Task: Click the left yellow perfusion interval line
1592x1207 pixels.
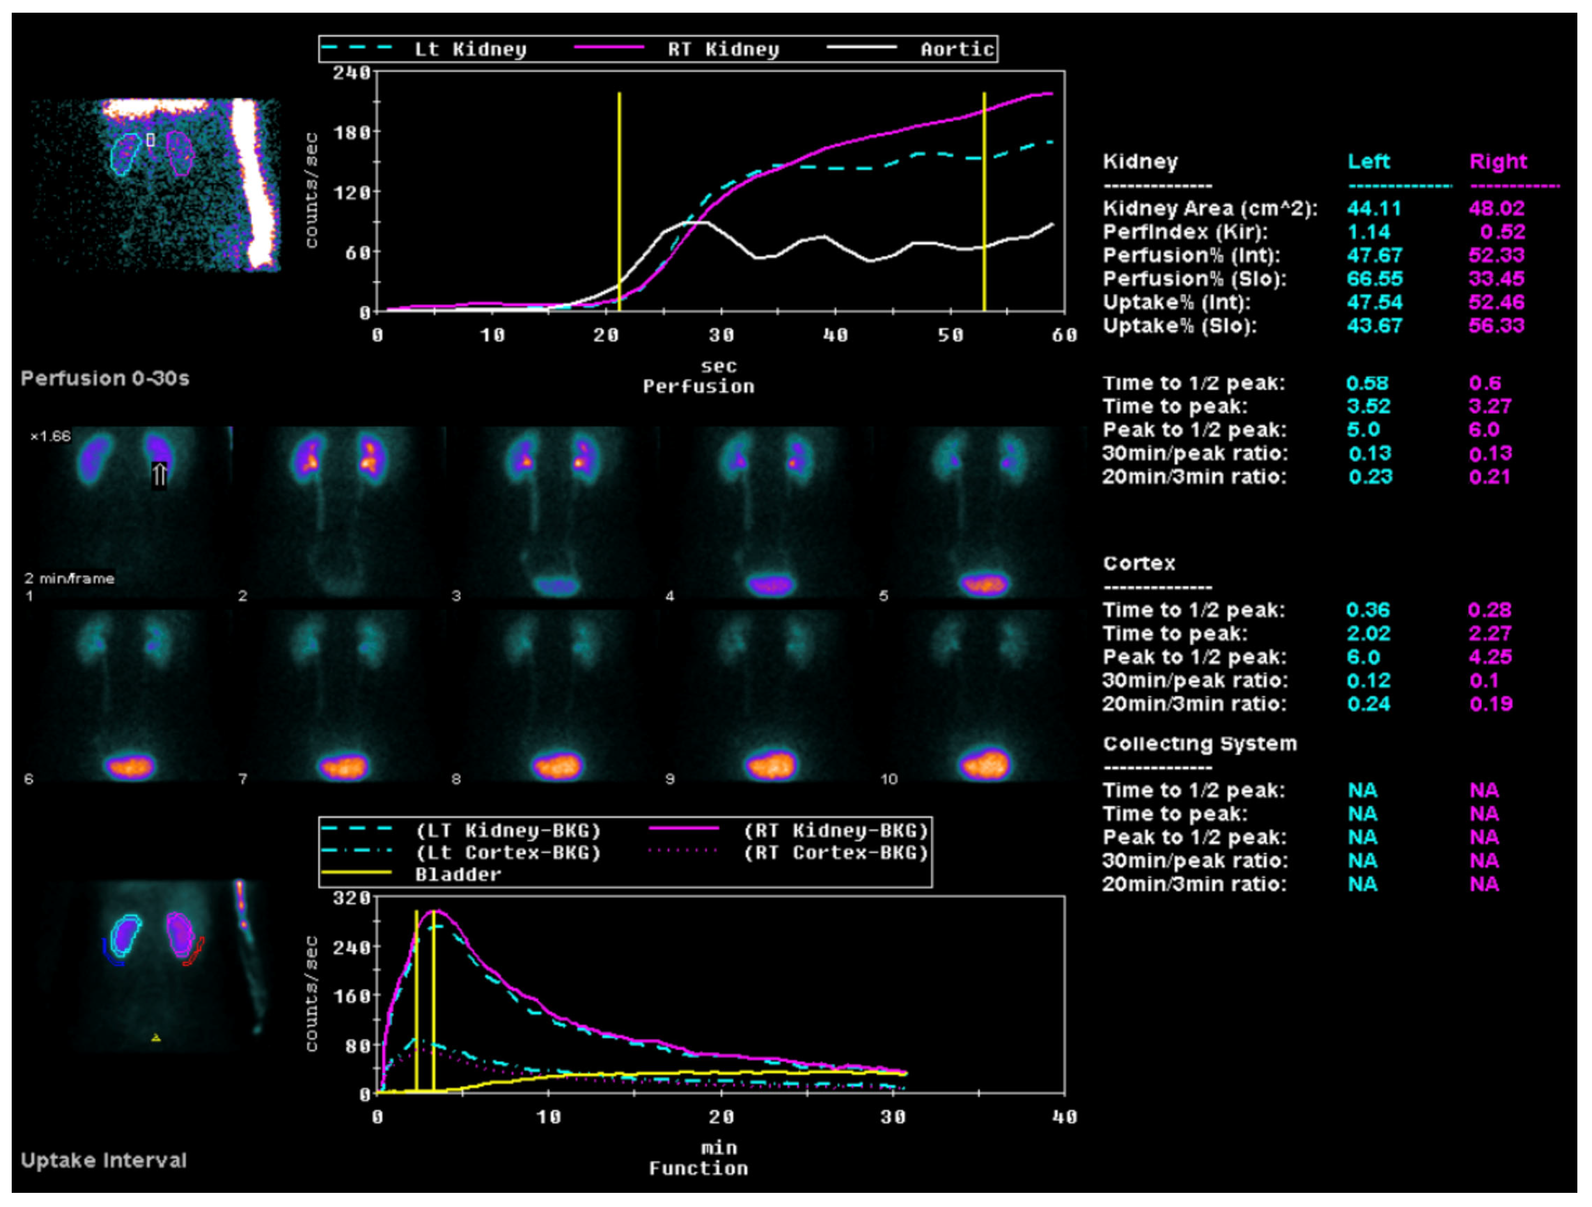Action: 619,202
